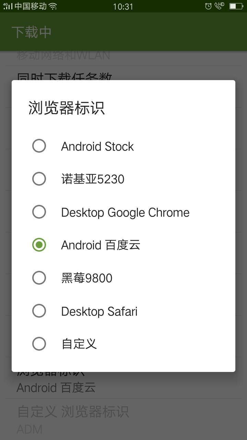Tap the 黑莓9800 option label

[x=87, y=278]
